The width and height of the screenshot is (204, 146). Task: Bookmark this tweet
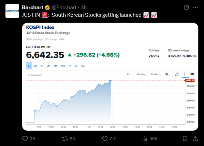point(185,139)
